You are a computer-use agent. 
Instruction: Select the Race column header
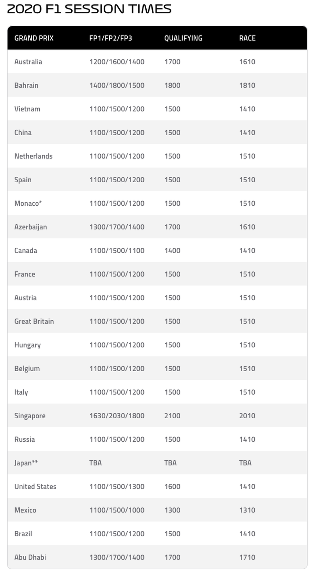coord(247,38)
